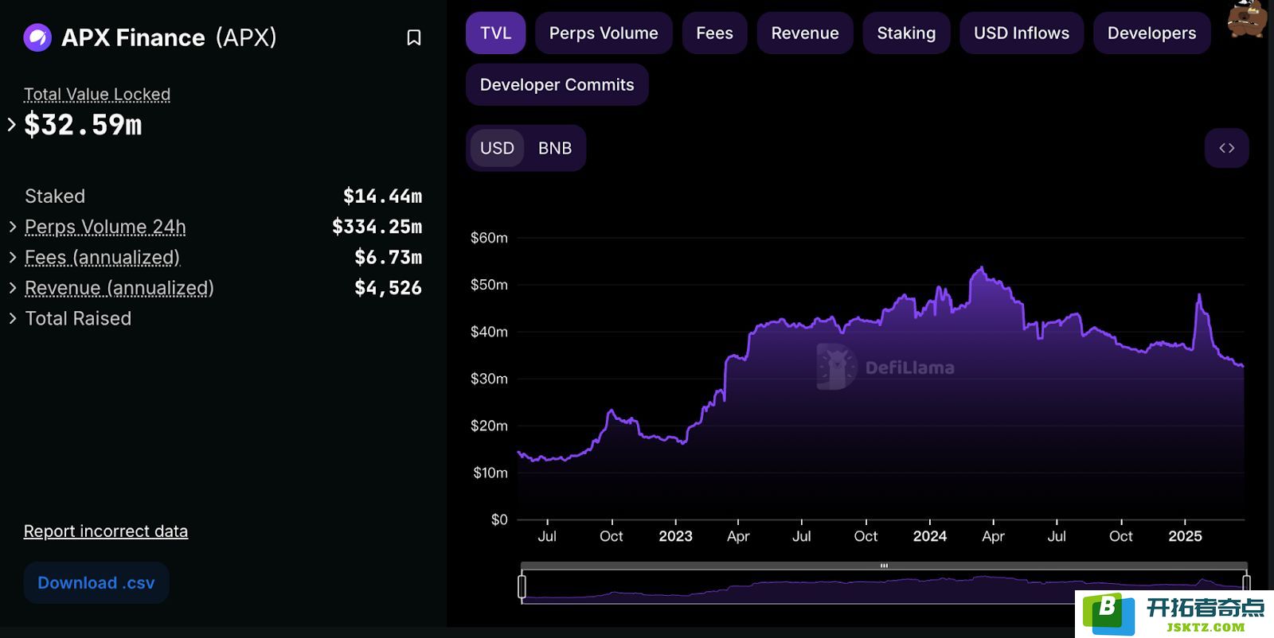Open the Report incorrect data link

click(x=106, y=531)
